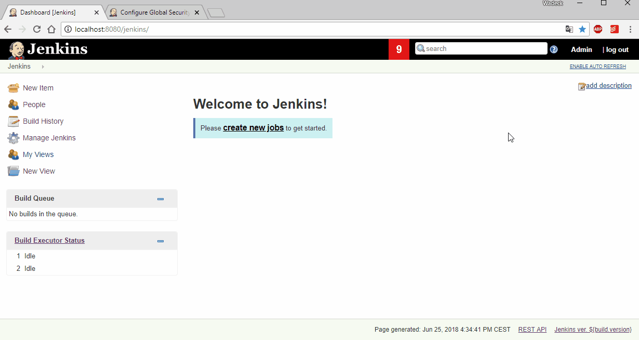Image resolution: width=639 pixels, height=340 pixels.
Task: Focus the Jenkins search box
Action: [484, 49]
